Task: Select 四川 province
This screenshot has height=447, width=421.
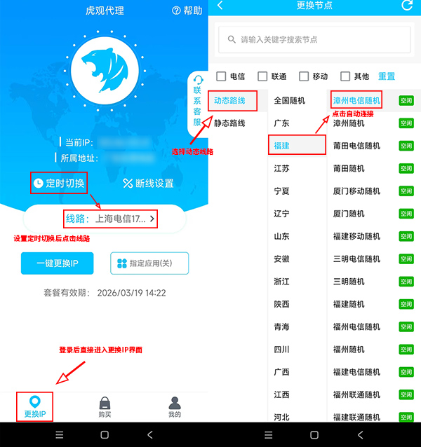Action: pyautogui.click(x=281, y=350)
